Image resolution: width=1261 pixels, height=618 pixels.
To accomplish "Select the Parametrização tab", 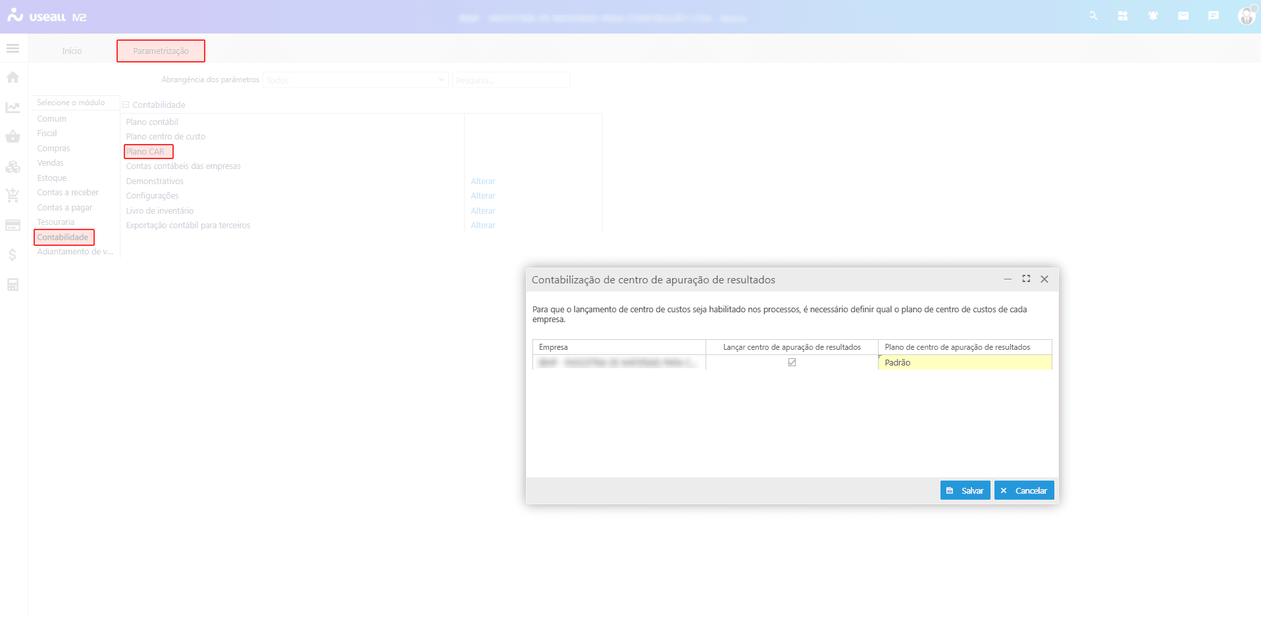I will tap(161, 51).
